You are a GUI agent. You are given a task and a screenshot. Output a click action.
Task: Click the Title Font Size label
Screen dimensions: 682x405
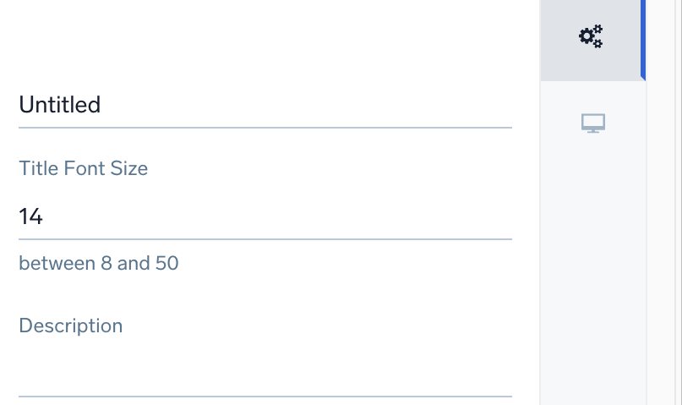pyautogui.click(x=84, y=168)
